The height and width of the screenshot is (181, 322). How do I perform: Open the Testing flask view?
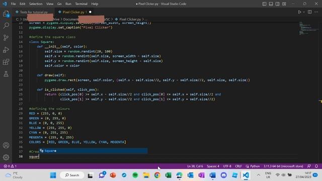pyautogui.click(x=6, y=74)
